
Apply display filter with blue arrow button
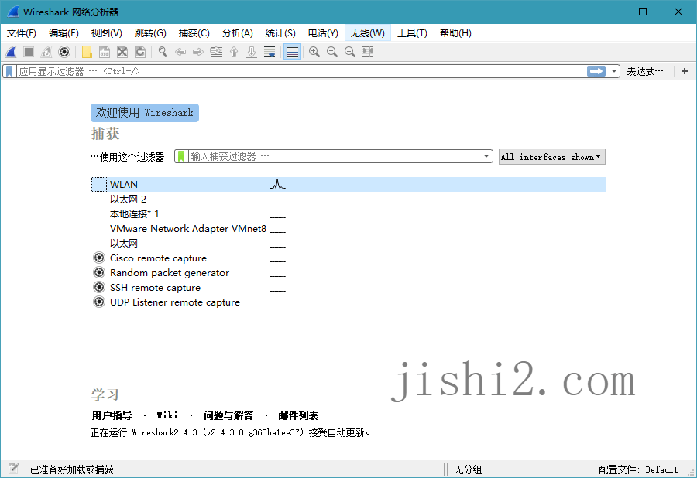pos(596,71)
